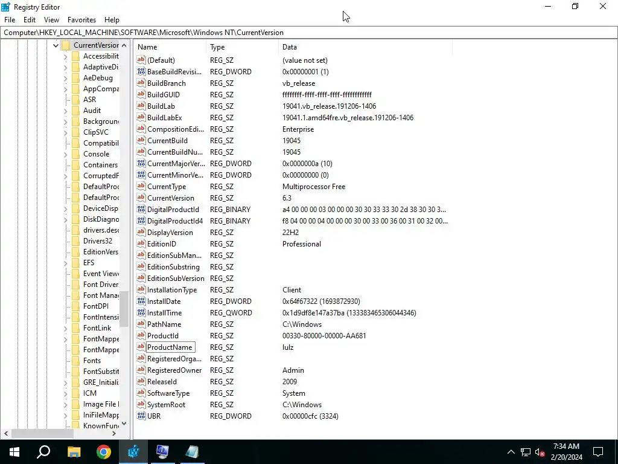Select the DisplayVersion value
This screenshot has height=464, width=618.
point(170,233)
